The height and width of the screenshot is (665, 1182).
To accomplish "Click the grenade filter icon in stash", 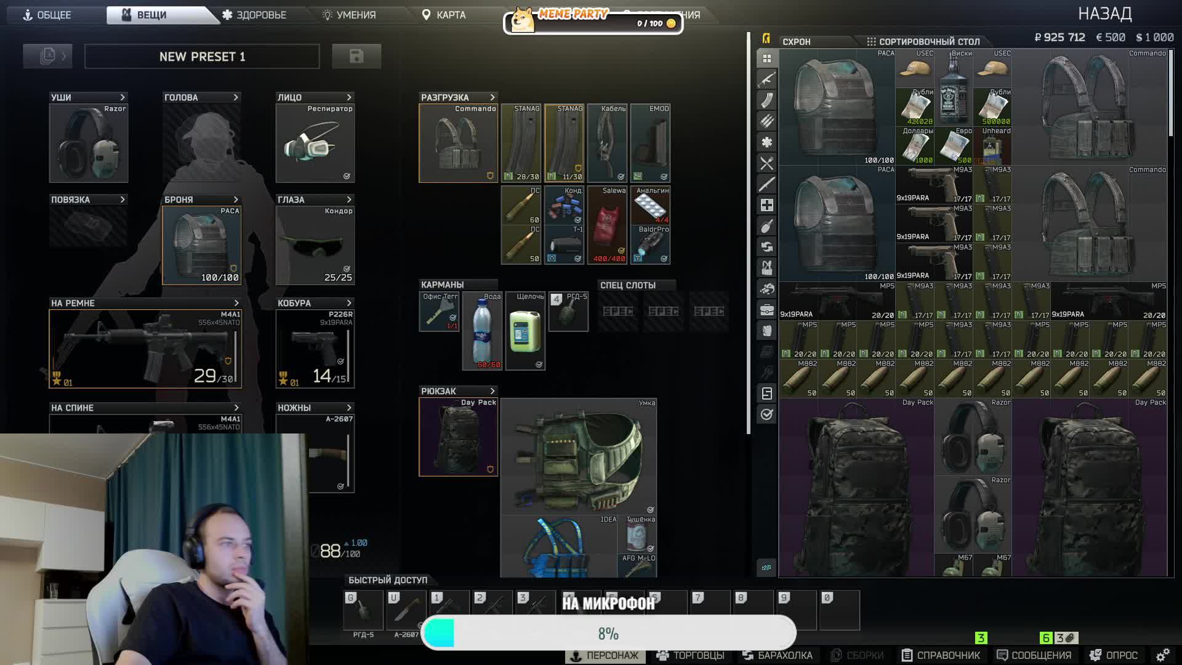I will click(766, 226).
